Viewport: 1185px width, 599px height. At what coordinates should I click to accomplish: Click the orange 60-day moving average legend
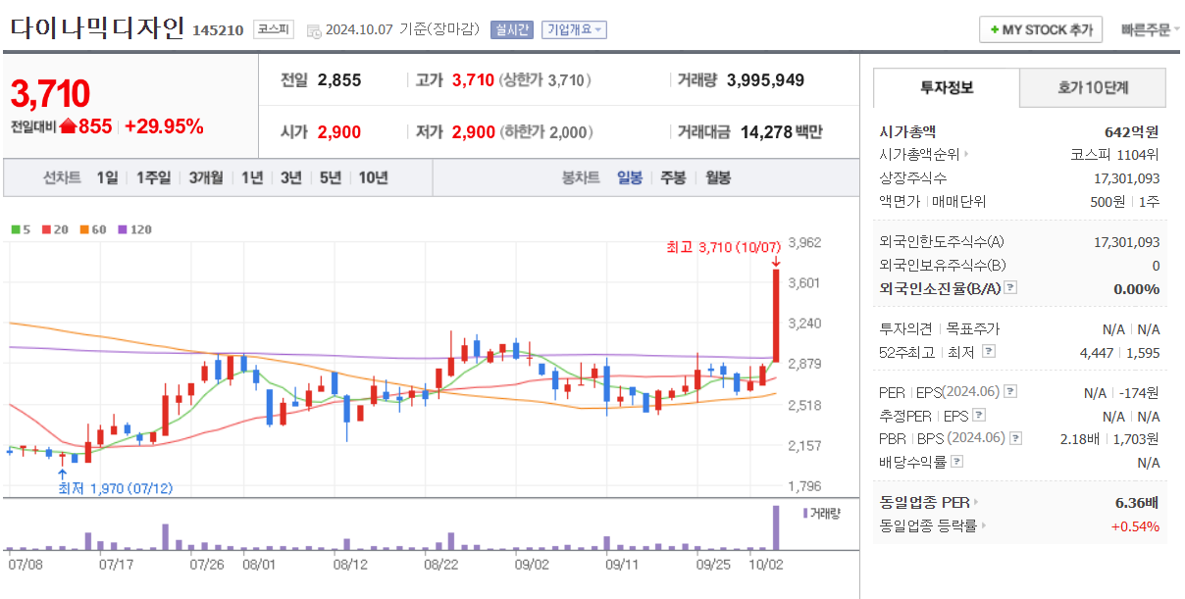[92, 229]
